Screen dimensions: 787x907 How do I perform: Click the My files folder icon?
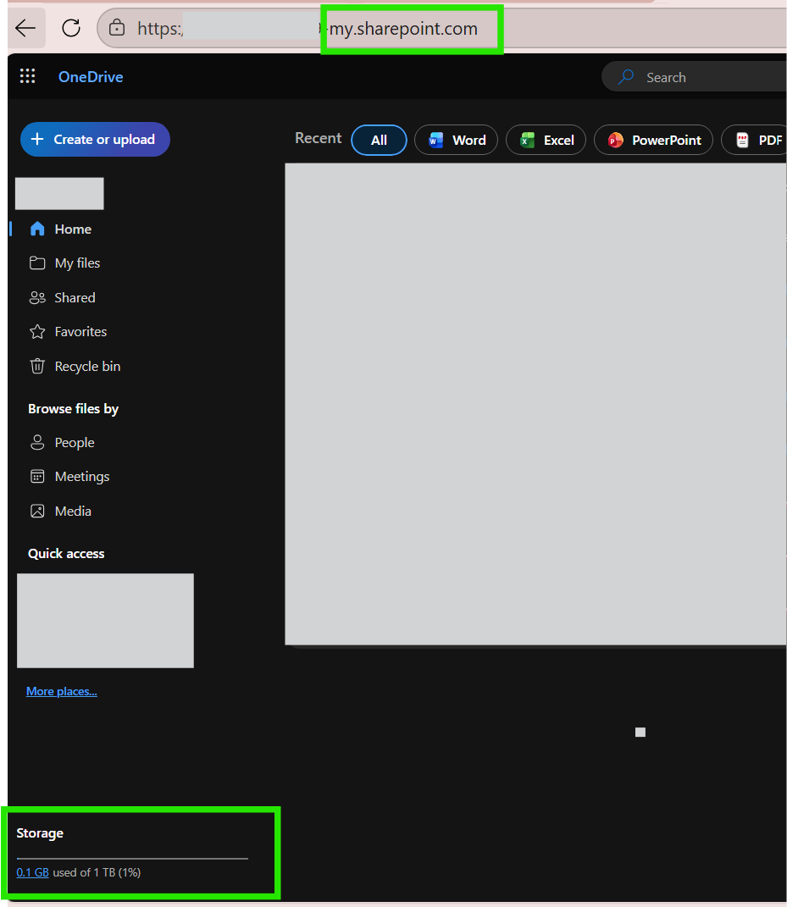tap(37, 263)
